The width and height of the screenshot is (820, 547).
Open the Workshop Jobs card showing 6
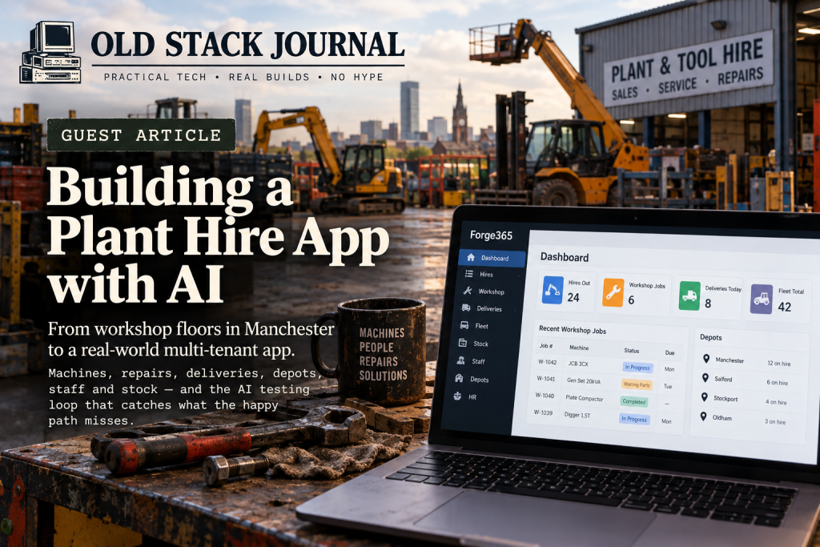click(634, 294)
